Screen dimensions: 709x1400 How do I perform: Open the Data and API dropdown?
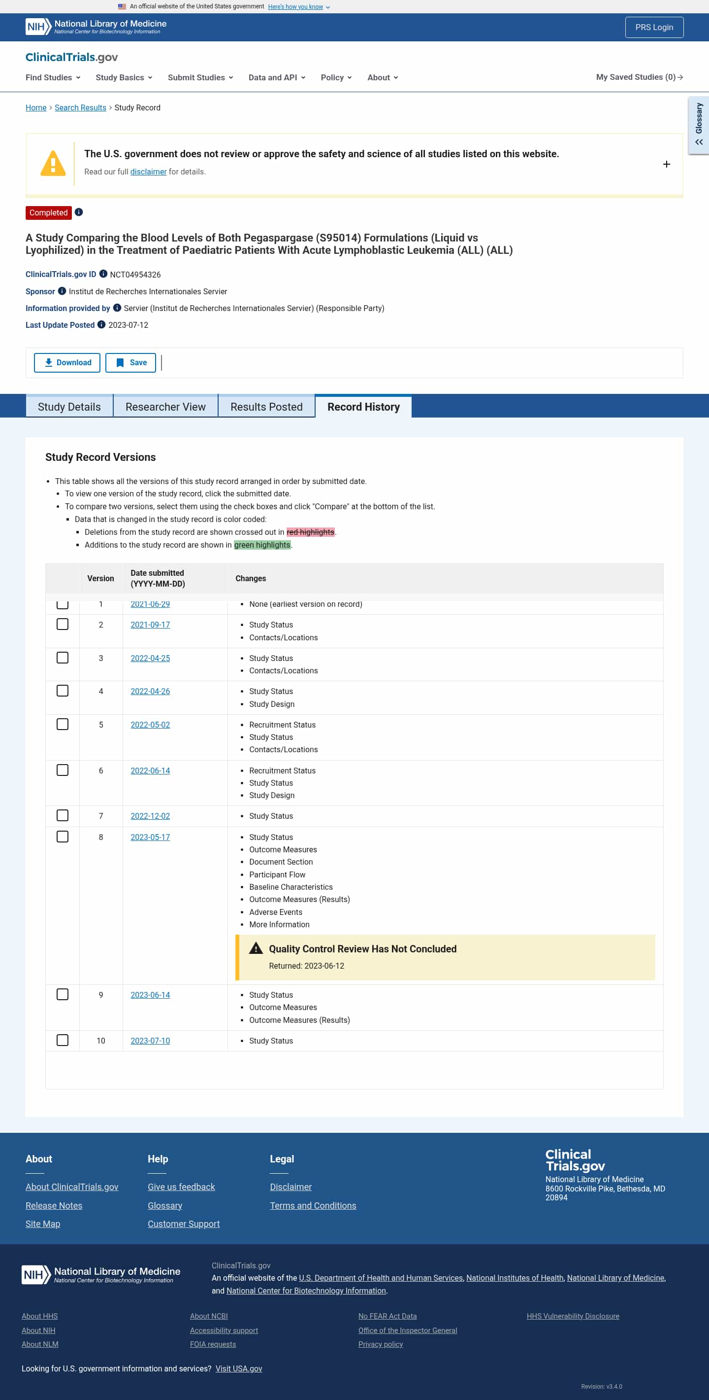276,77
